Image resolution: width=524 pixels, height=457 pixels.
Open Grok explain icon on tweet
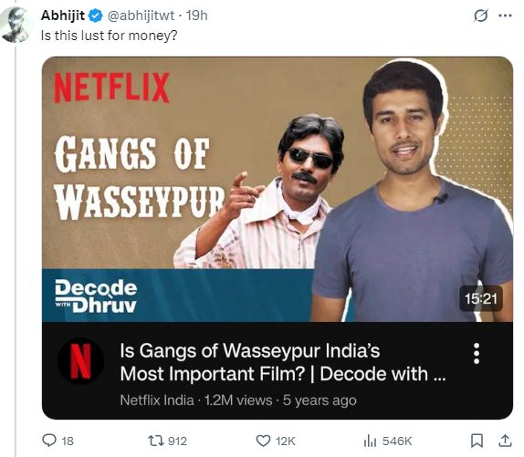point(481,16)
